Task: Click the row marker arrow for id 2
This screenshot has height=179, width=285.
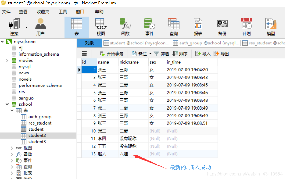Action: [x=79, y=70]
